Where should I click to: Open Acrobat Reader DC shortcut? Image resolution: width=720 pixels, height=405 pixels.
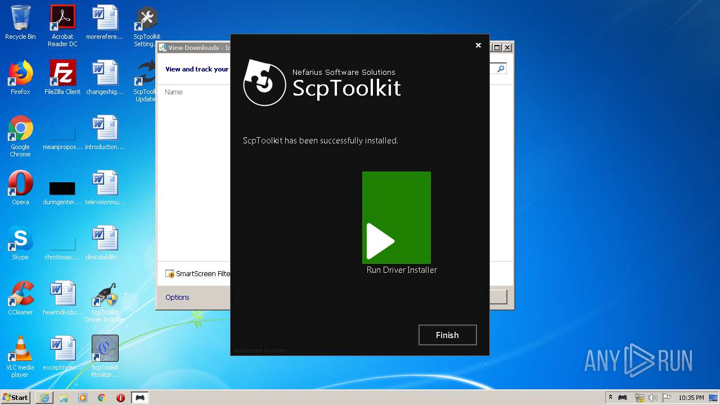62,26
